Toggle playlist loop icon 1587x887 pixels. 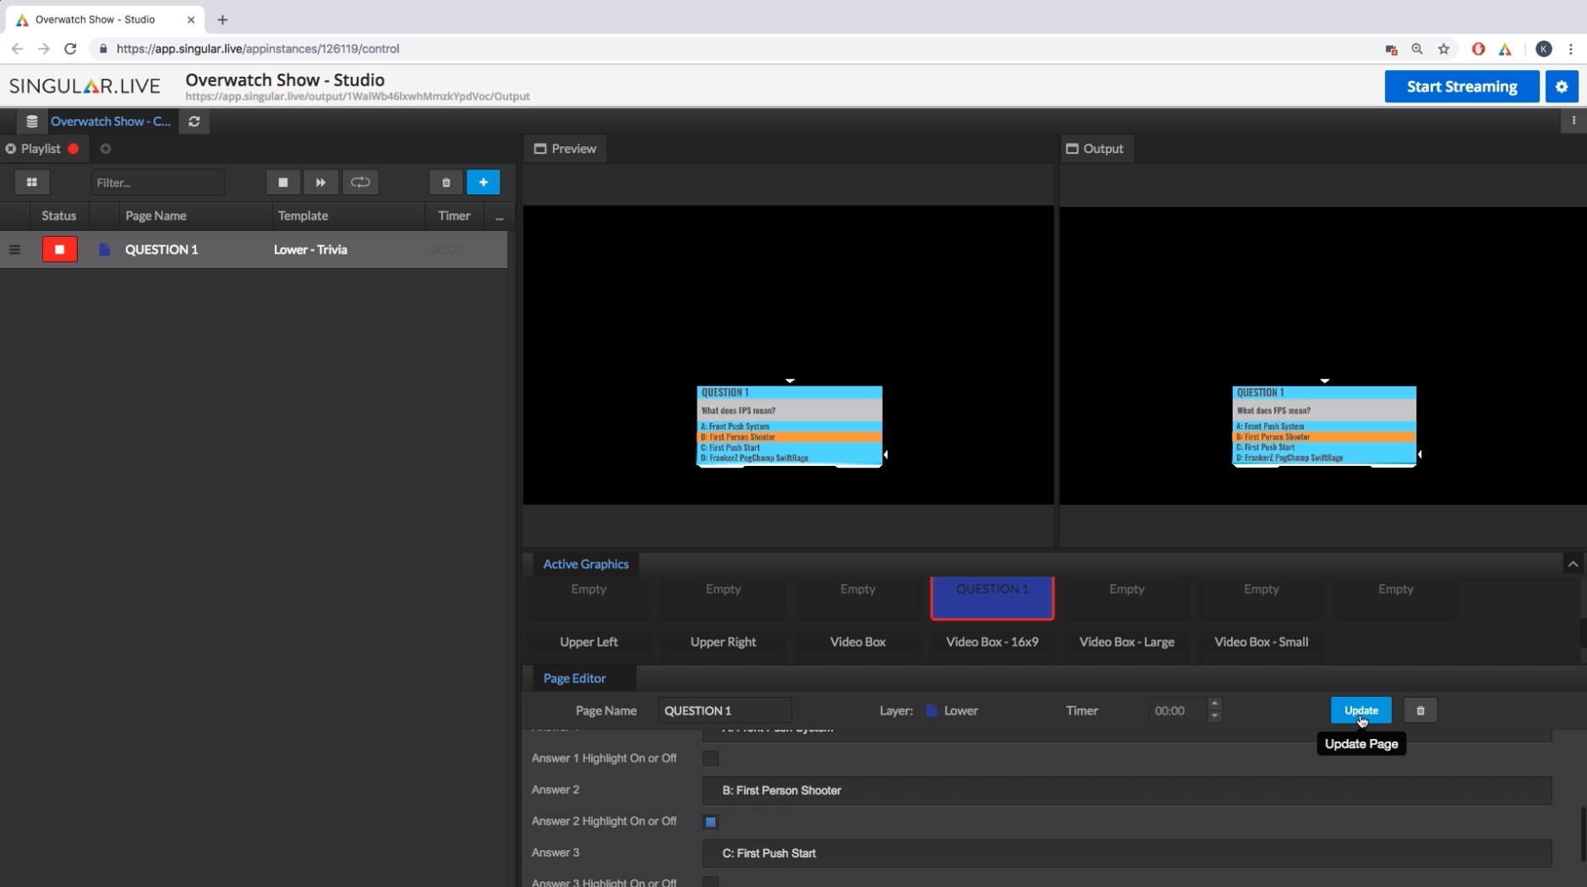360,182
